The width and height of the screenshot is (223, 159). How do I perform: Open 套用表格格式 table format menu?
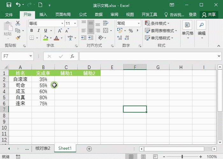click(x=161, y=31)
